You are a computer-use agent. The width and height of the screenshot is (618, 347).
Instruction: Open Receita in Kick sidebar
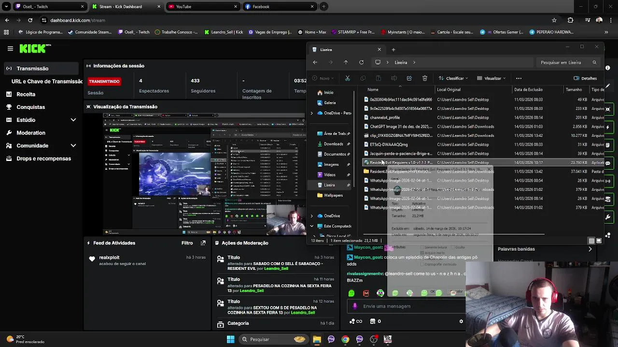pos(26,94)
